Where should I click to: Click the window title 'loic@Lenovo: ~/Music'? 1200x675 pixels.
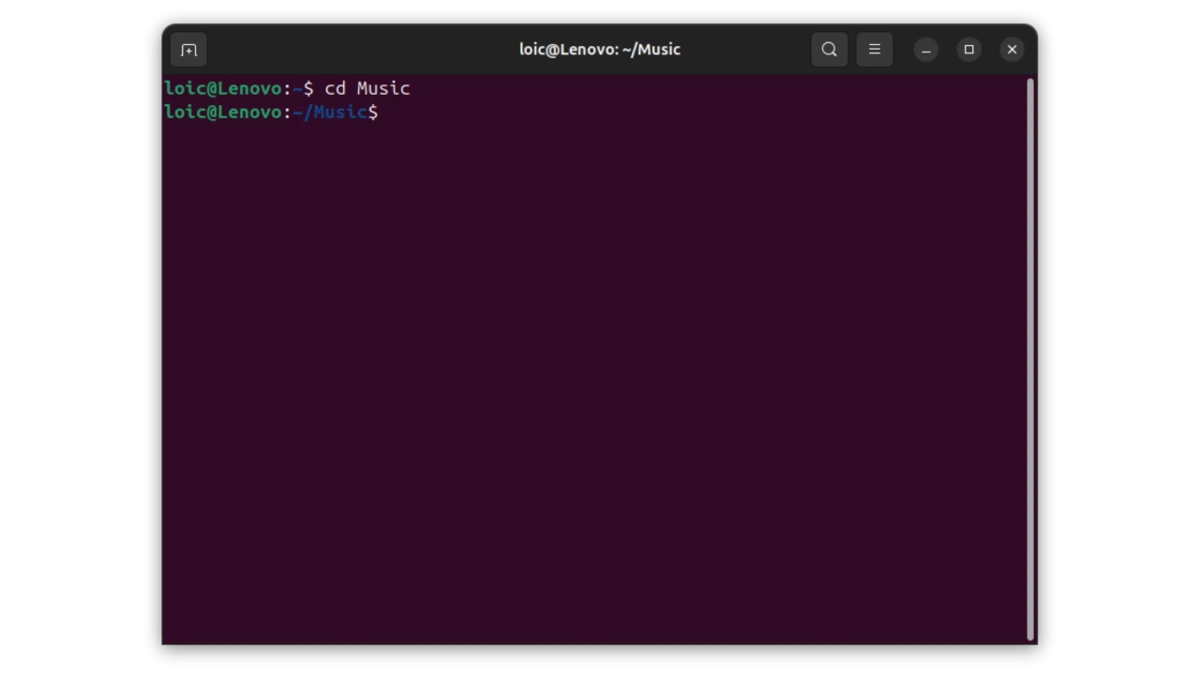600,50
